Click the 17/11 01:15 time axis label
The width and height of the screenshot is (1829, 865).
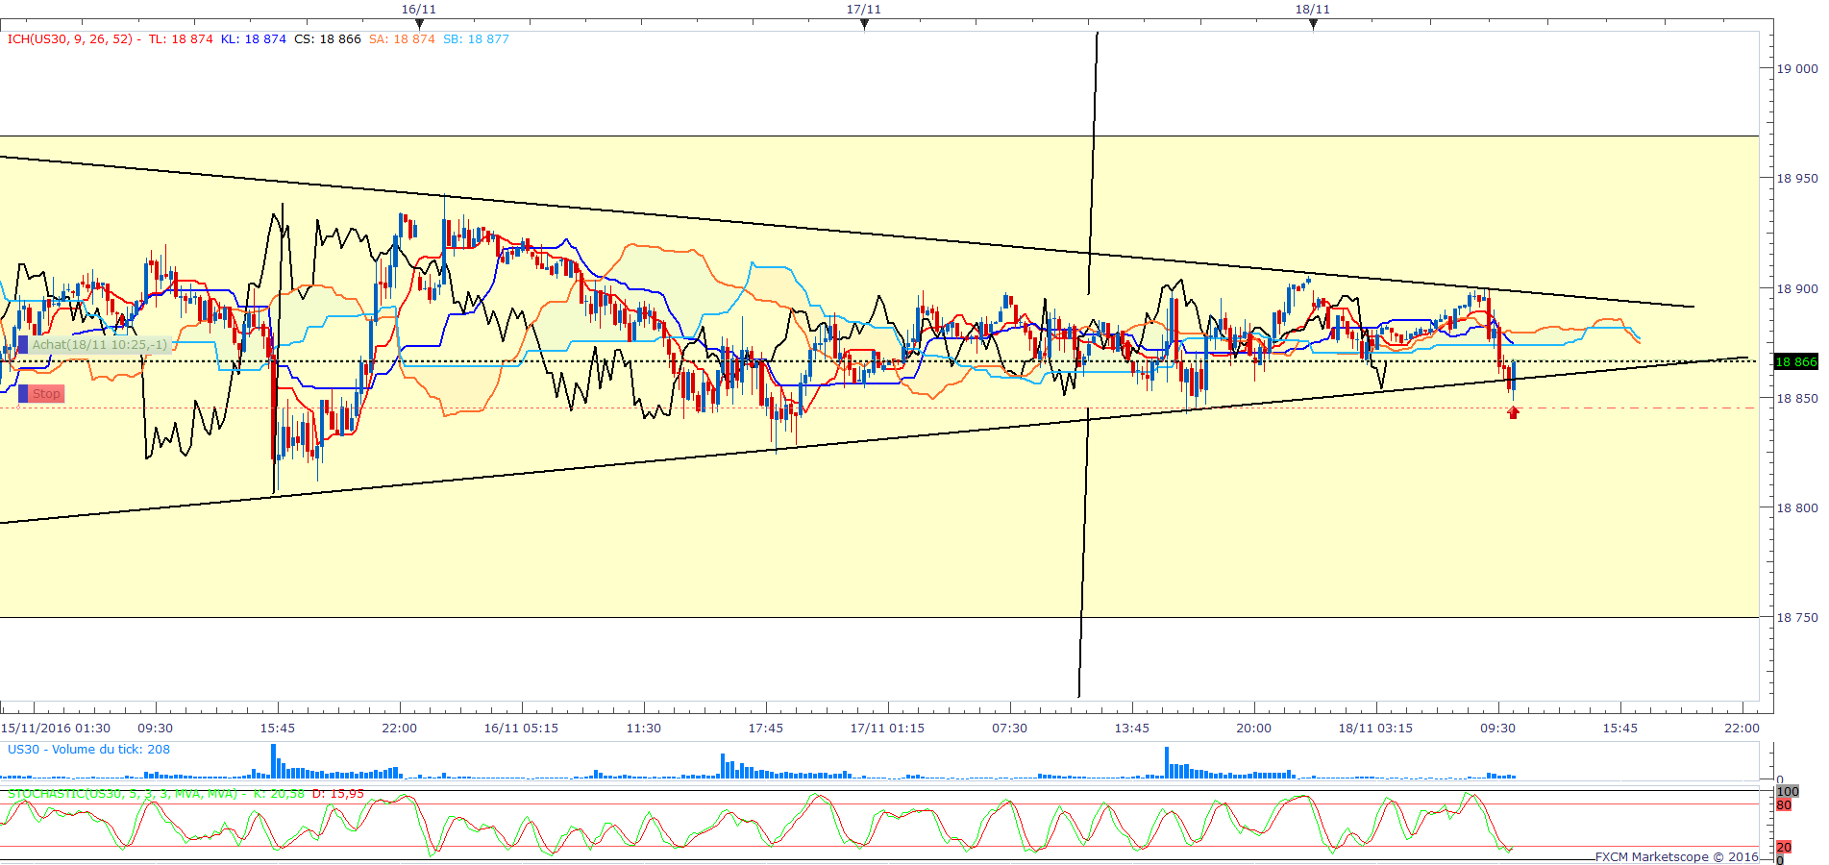tap(887, 729)
